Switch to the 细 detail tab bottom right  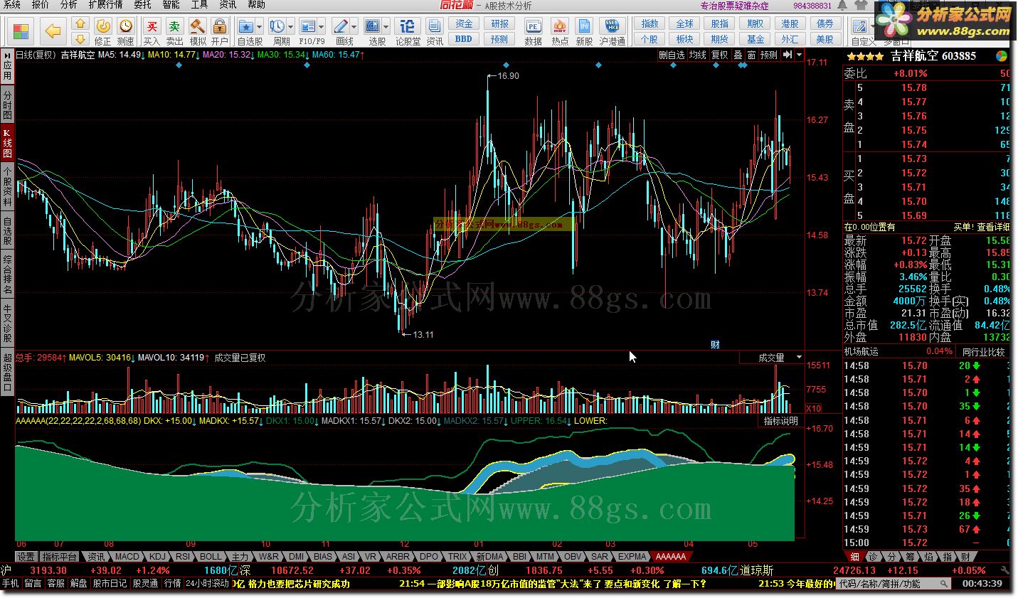pos(854,557)
